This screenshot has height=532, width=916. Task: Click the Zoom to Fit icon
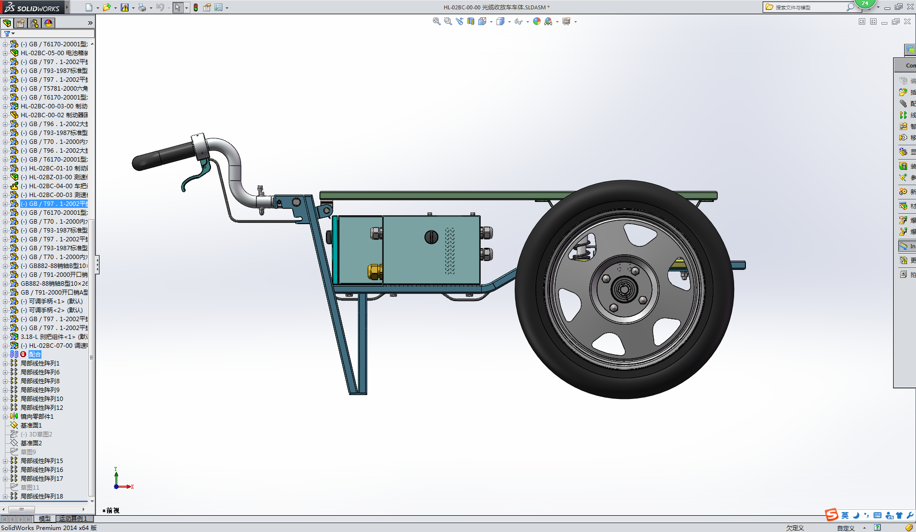[x=436, y=21]
